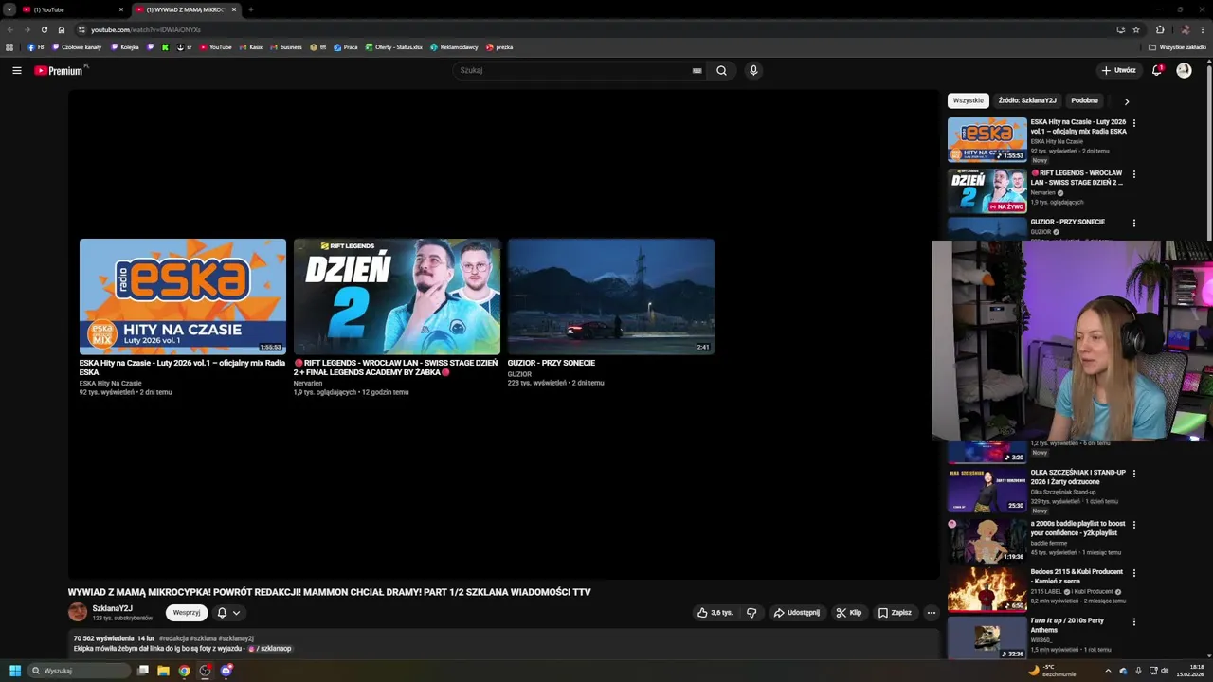Image resolution: width=1213 pixels, height=682 pixels.
Task: Open weather widget showing -5°C
Action: 1053,671
